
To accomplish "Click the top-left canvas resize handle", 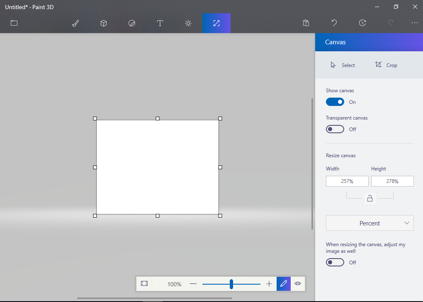I will click(x=95, y=118).
